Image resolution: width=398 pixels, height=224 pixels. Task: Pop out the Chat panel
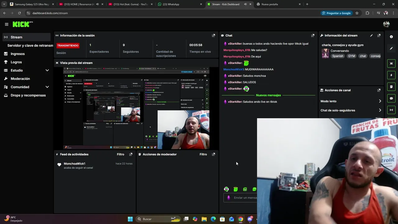313,35
